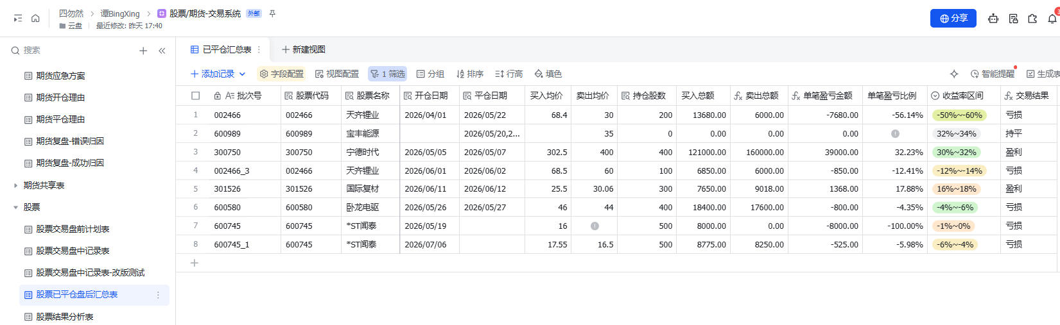The image size is (1060, 325).
Task: Open dropdown arrow next to 添加记录
Action: [242, 74]
